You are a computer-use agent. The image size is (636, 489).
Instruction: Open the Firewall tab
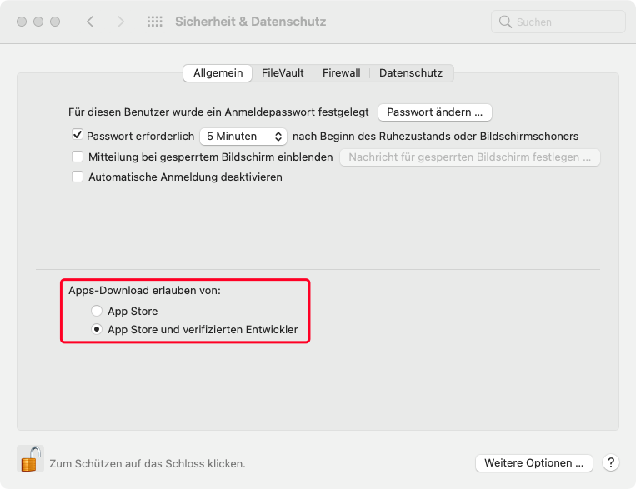(x=342, y=73)
